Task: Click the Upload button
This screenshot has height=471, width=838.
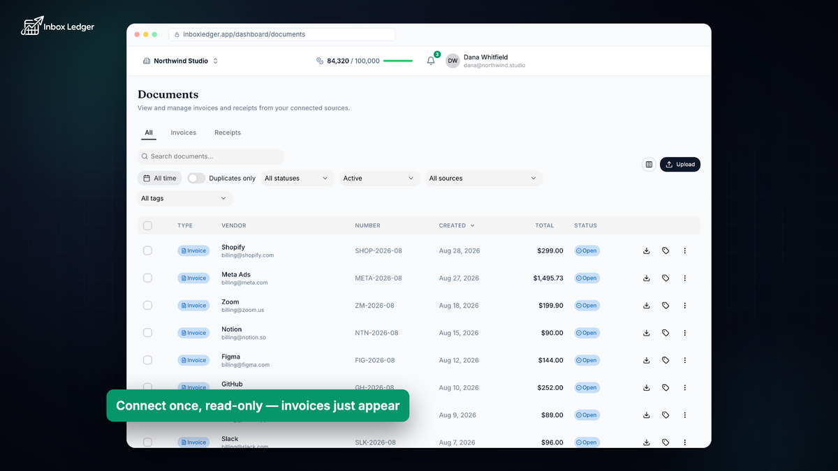Action: point(680,165)
